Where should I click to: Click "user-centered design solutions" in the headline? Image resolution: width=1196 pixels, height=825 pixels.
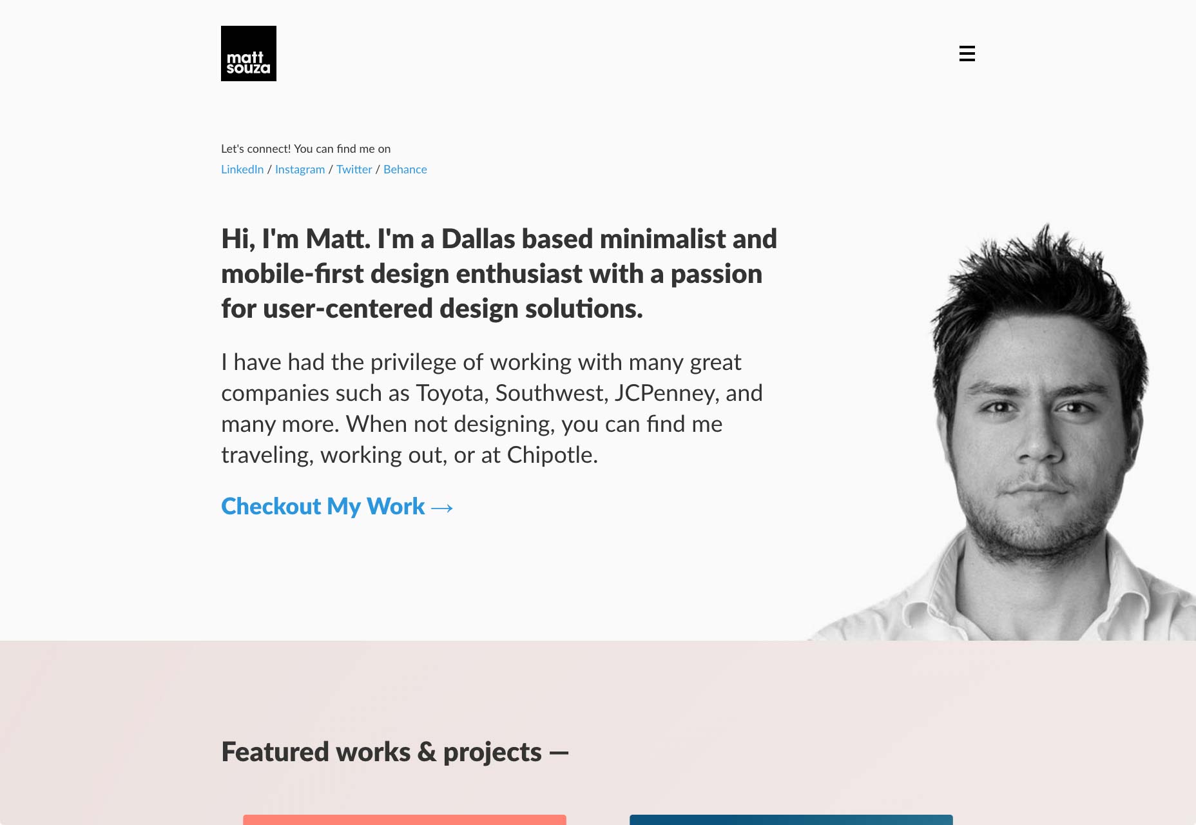[x=452, y=309]
